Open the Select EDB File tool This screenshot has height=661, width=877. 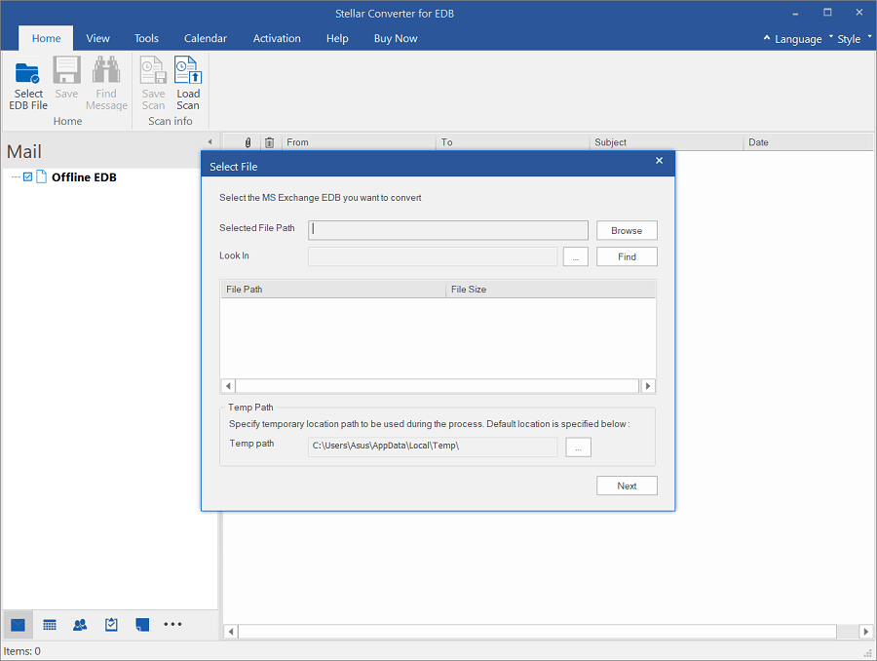28,85
